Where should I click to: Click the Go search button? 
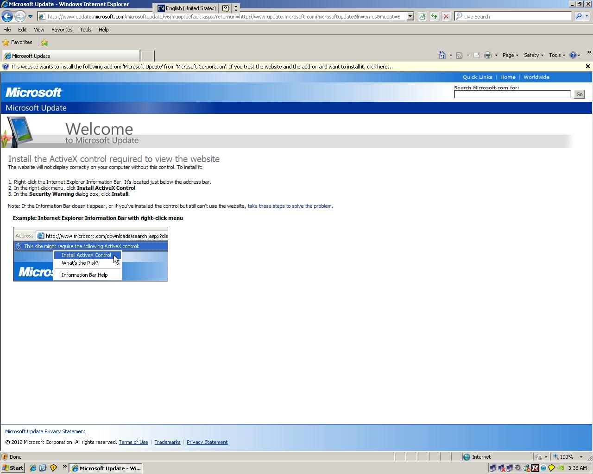(579, 94)
